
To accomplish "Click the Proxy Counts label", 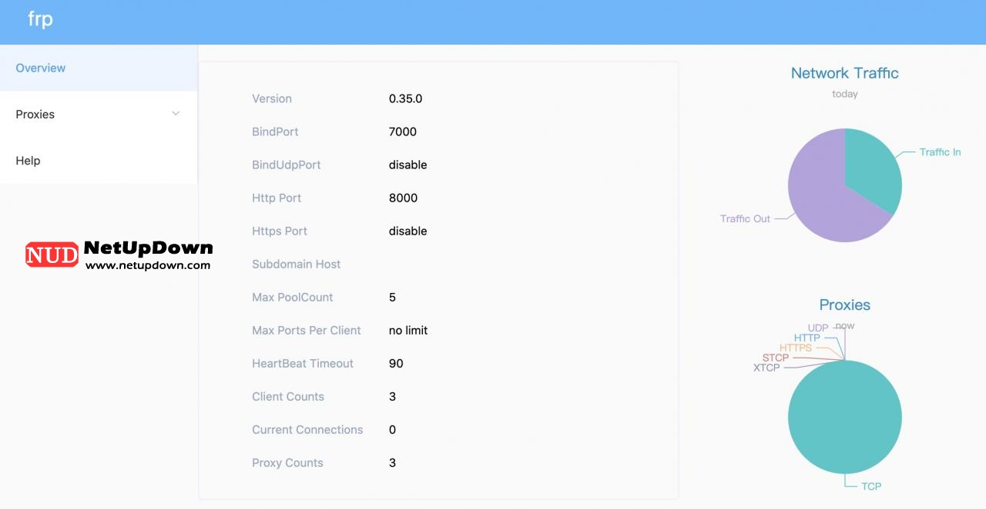I will point(287,462).
